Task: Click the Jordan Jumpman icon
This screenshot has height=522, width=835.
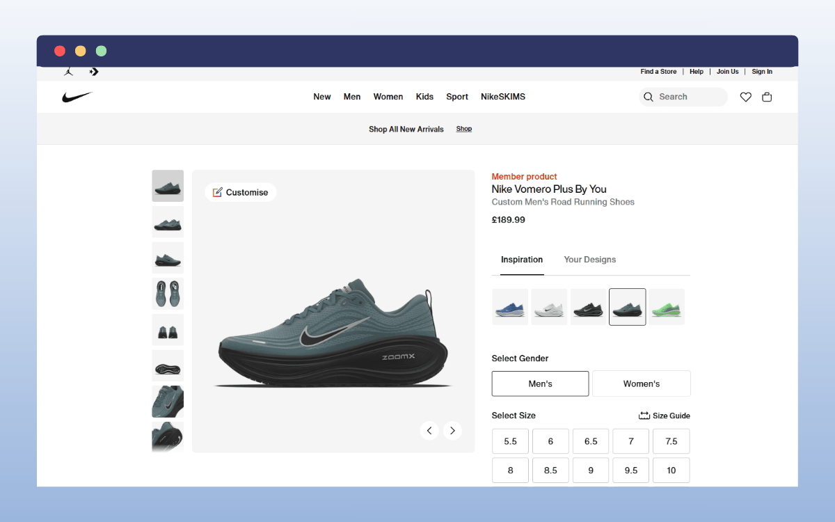Action: tap(67, 71)
